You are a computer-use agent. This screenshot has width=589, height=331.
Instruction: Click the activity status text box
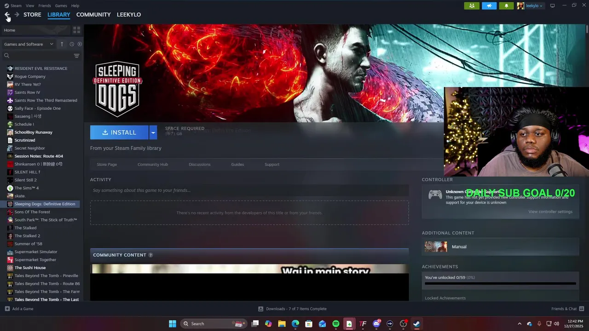pyautogui.click(x=249, y=190)
